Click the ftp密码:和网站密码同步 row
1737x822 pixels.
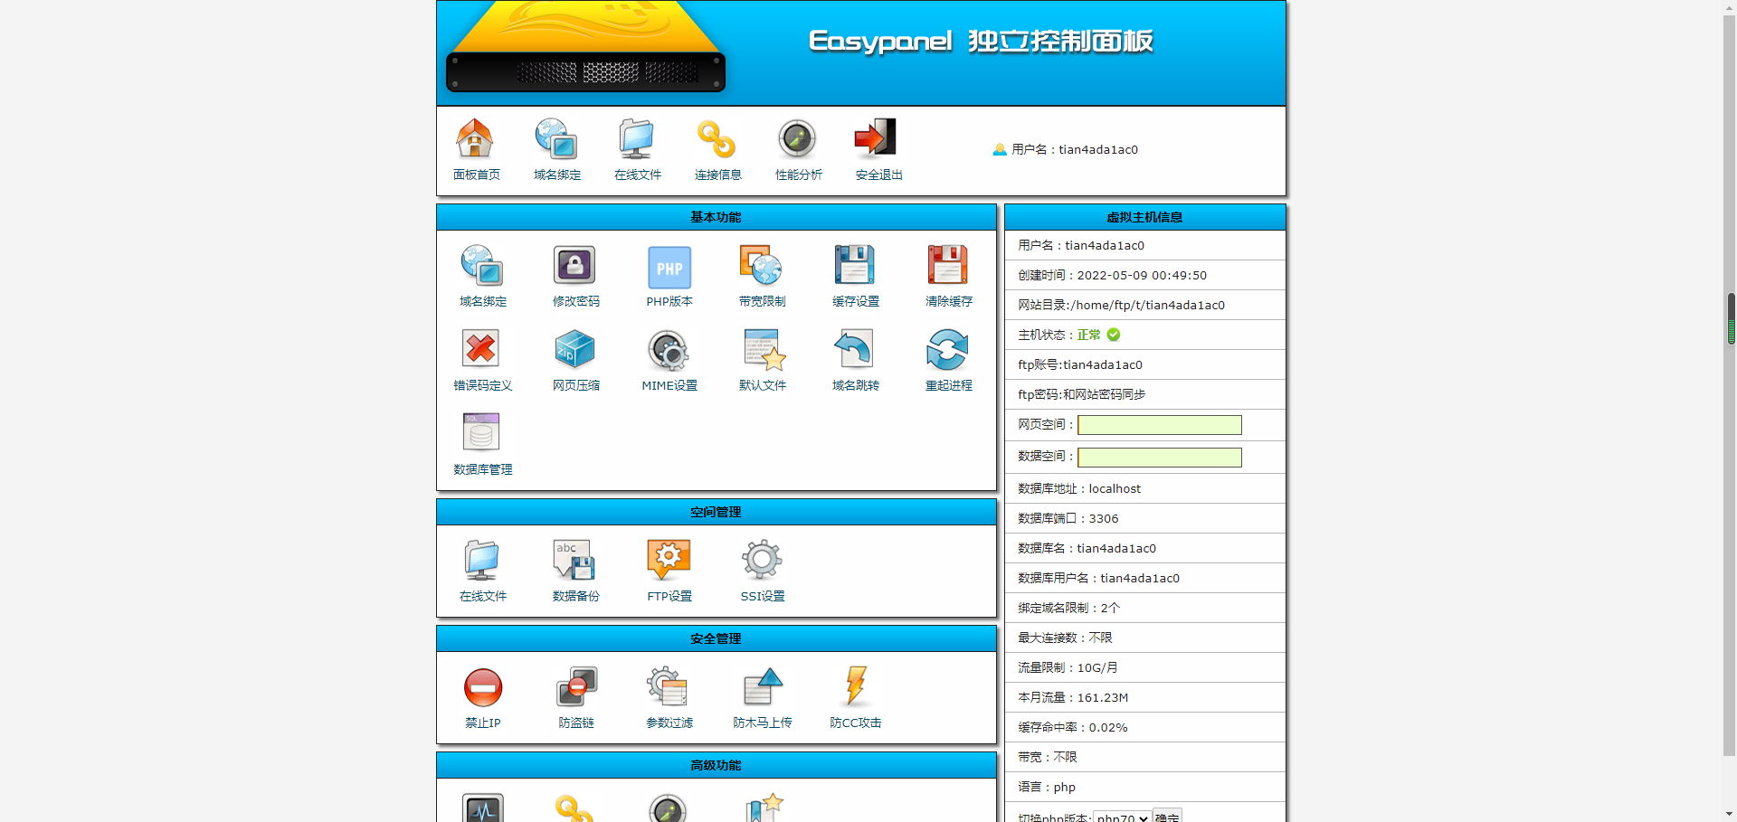point(1145,394)
